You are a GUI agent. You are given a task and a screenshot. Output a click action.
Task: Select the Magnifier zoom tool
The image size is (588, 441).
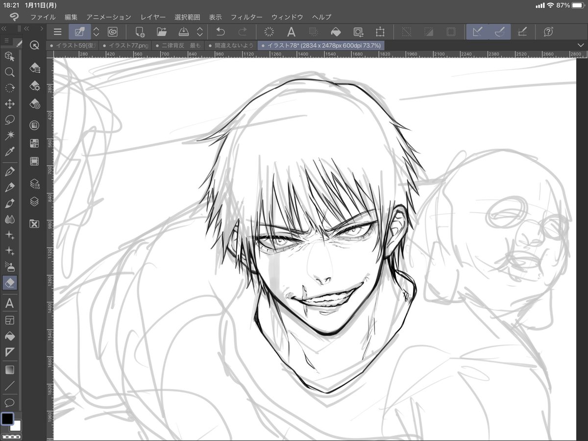coord(9,72)
